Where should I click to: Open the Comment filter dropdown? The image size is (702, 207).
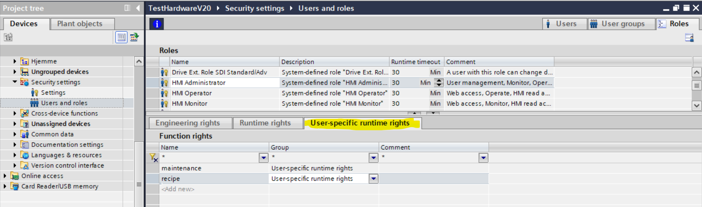pos(483,157)
